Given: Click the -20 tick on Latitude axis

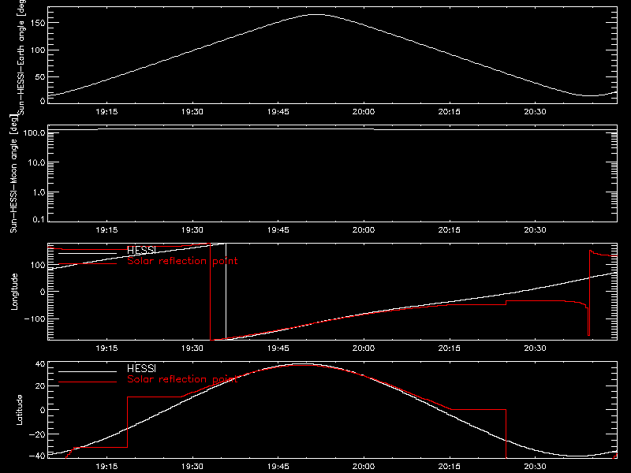Looking at the screenshot, I should click(x=37, y=434).
